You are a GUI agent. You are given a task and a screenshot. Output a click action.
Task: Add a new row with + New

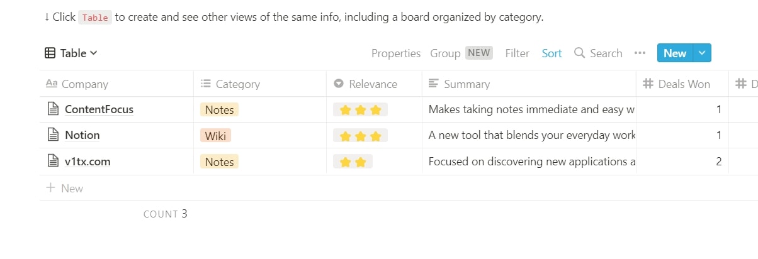point(65,189)
